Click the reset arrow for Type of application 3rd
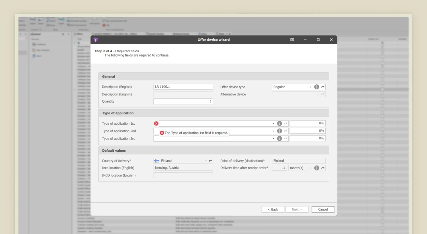This screenshot has width=427, height=234. click(286, 138)
